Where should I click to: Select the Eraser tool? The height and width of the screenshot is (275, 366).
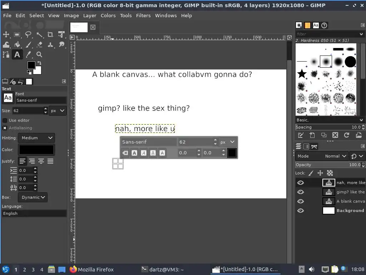coord(39,44)
